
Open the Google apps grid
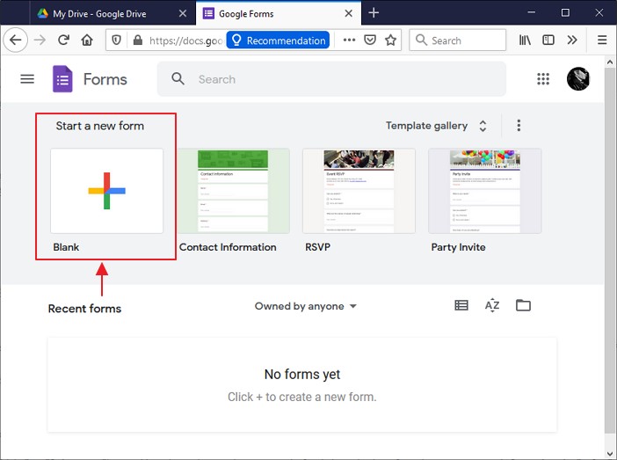point(543,79)
